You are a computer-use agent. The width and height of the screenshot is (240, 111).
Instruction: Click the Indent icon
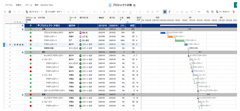pos(73,12)
